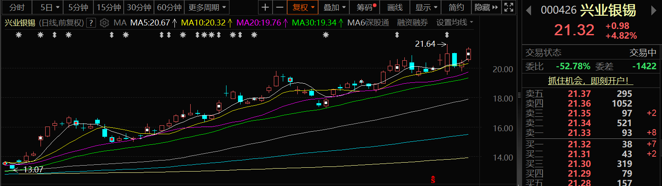
Task: Click the MA5 white average line value
Action: click(x=150, y=23)
